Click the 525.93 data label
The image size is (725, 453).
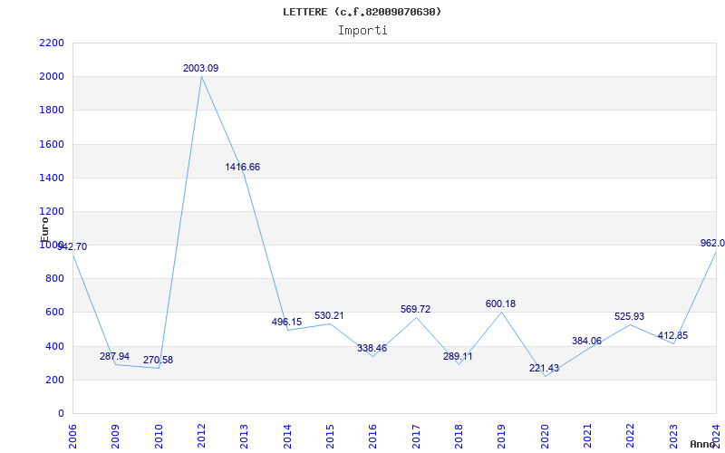coord(629,316)
